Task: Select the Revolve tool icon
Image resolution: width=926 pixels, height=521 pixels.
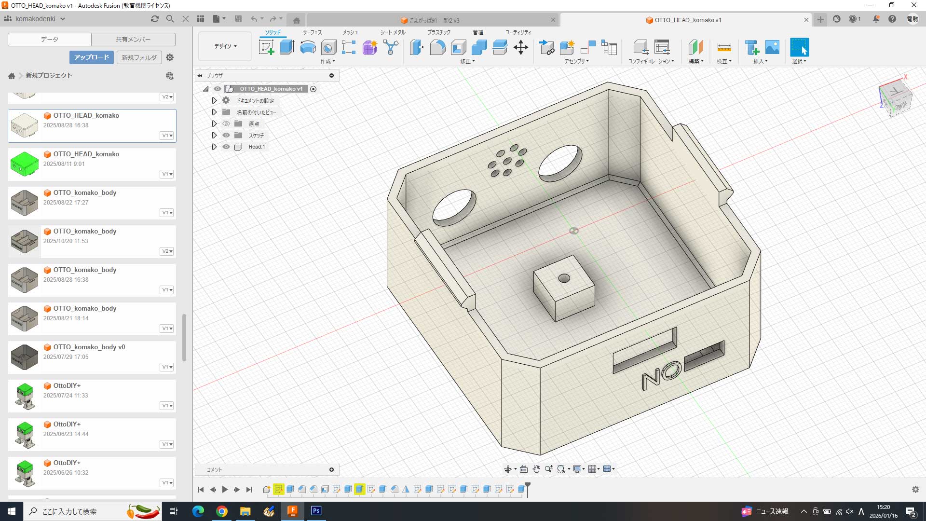Action: tap(308, 47)
